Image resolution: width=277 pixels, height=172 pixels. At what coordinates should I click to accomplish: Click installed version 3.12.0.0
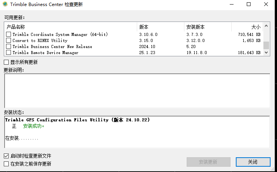click(x=195, y=40)
